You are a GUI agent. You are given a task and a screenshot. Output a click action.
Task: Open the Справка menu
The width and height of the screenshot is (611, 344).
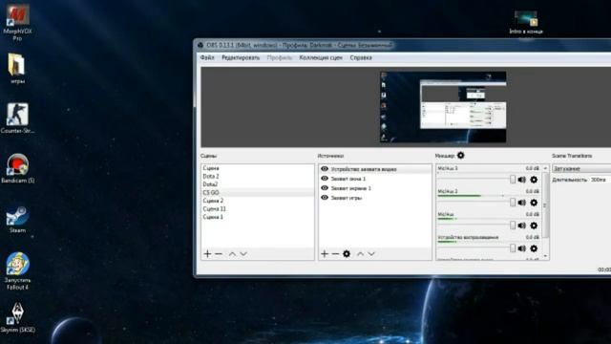click(x=361, y=57)
